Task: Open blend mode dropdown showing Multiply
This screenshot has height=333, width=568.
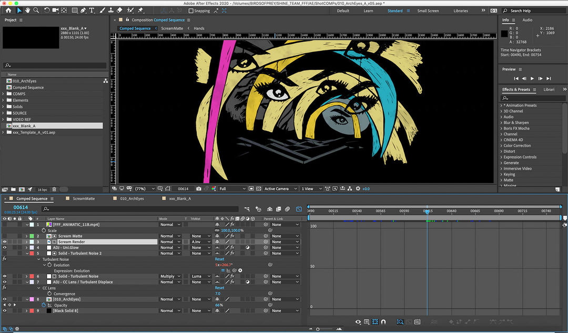Action: [170, 276]
